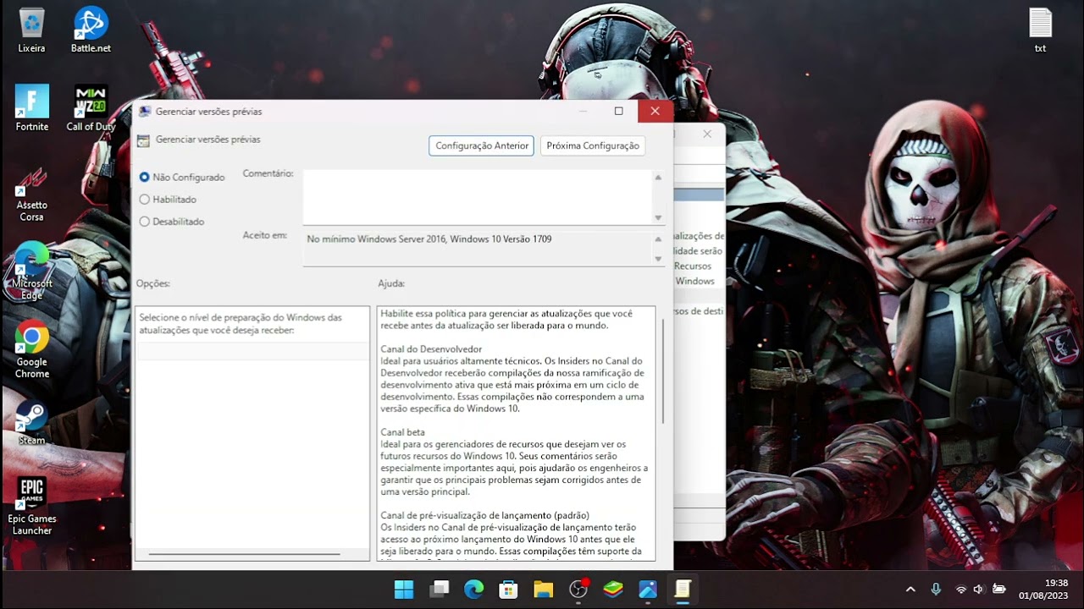Viewport: 1084px width, 609px height.
Task: Open the Epic Games Launcher shortcut
Action: point(32,506)
